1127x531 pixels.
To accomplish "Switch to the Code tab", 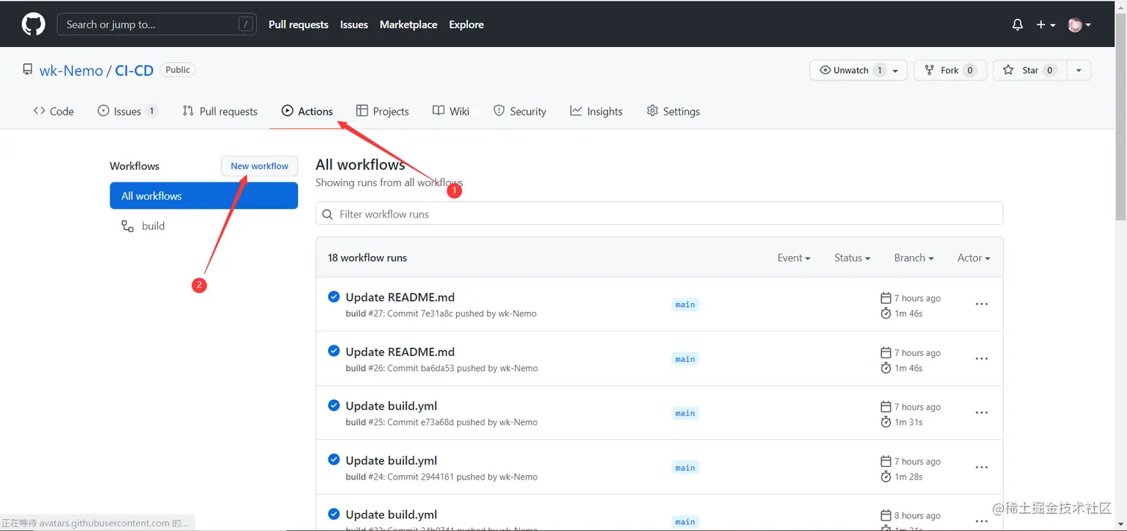I will pos(54,111).
